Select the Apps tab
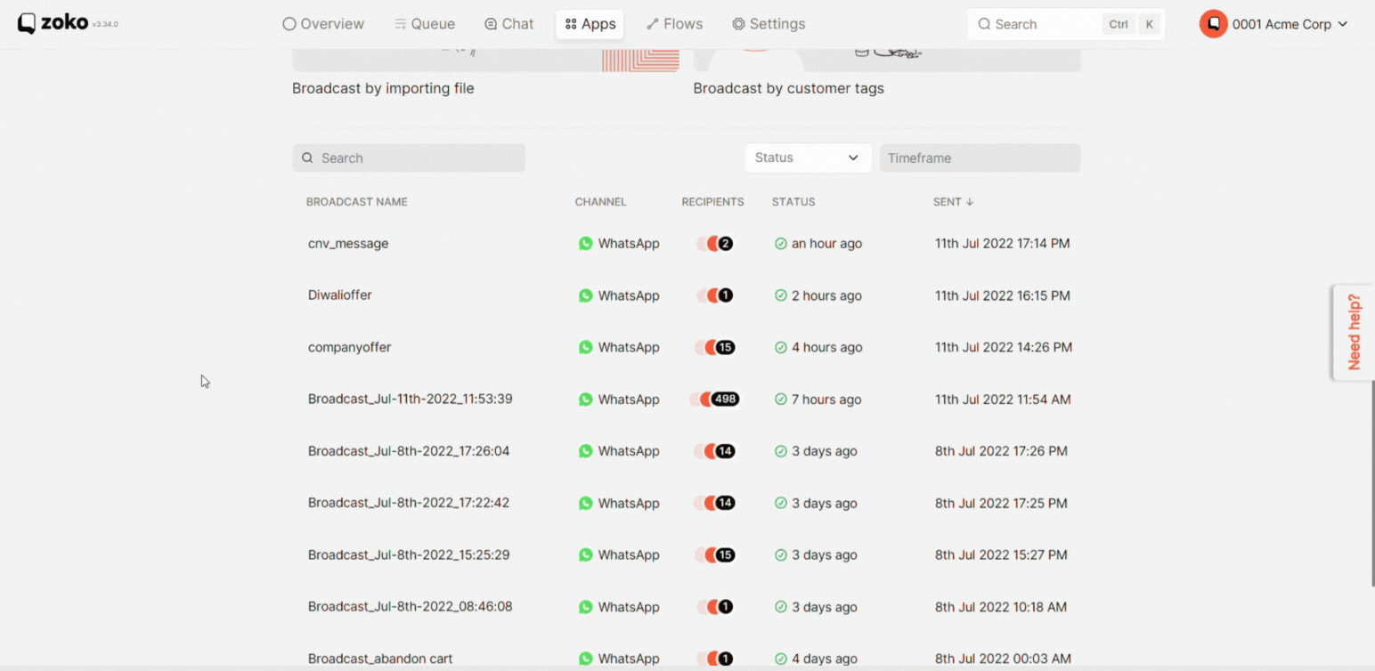Image resolution: width=1375 pixels, height=671 pixels. [590, 24]
